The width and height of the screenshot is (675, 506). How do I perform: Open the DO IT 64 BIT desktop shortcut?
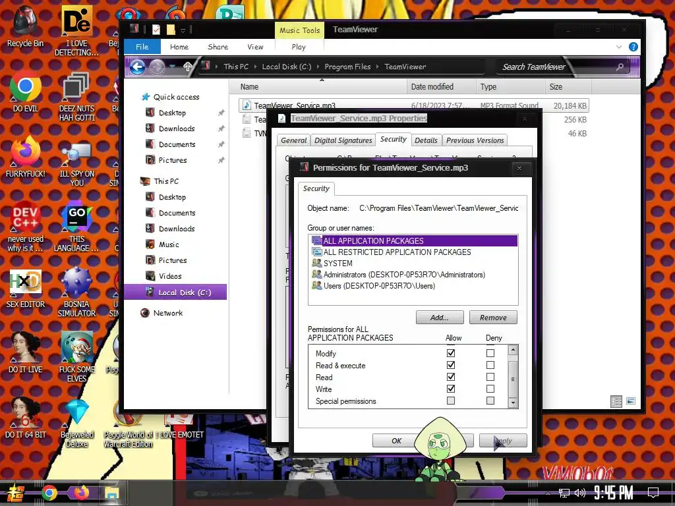point(26,417)
